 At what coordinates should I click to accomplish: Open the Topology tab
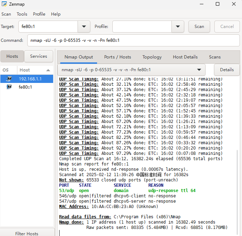[x=152, y=57]
